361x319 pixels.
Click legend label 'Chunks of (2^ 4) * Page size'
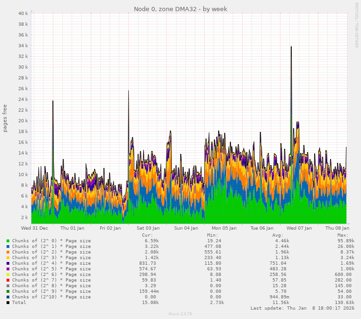52,263
